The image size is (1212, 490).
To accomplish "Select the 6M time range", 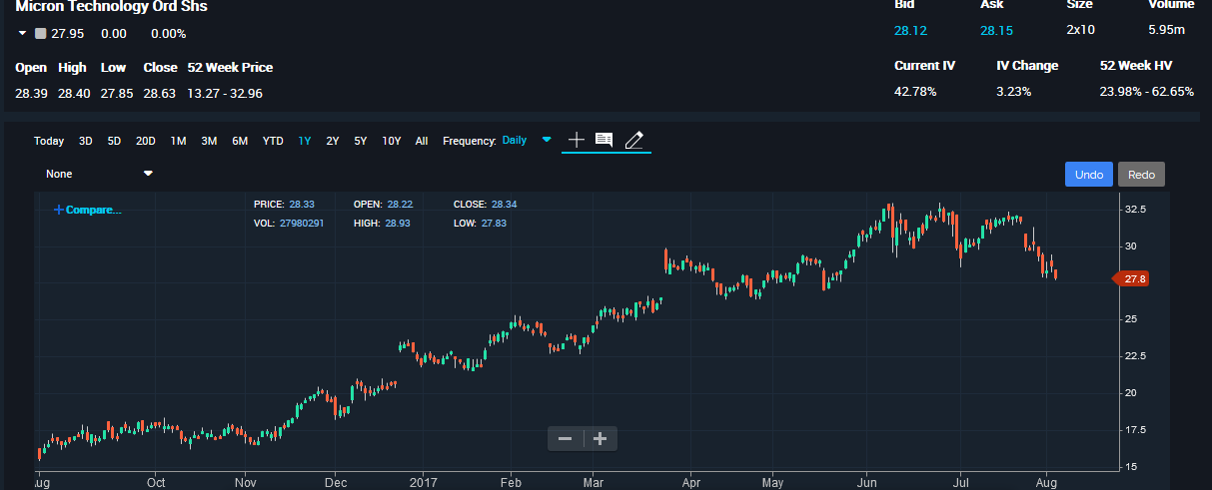I will click(x=240, y=141).
